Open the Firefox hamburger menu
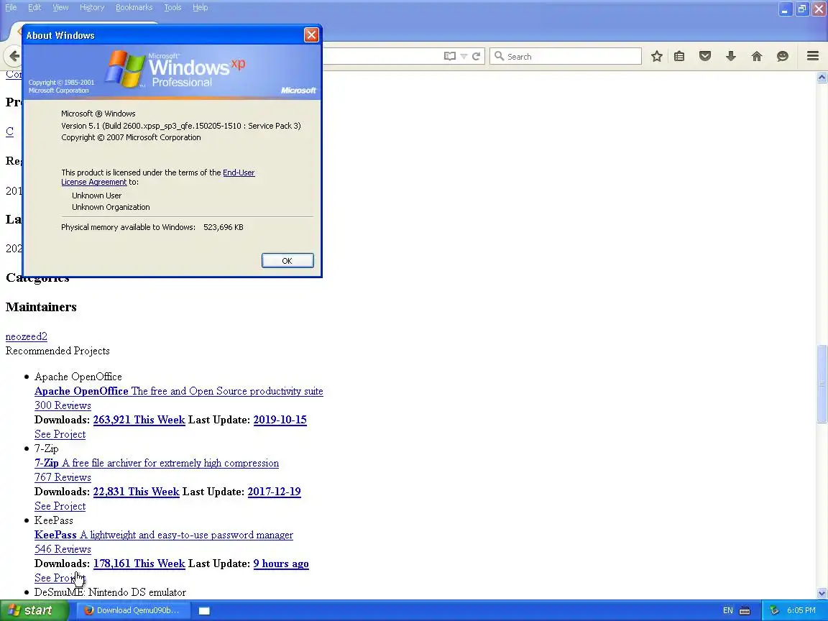This screenshot has width=828, height=621. tap(813, 56)
